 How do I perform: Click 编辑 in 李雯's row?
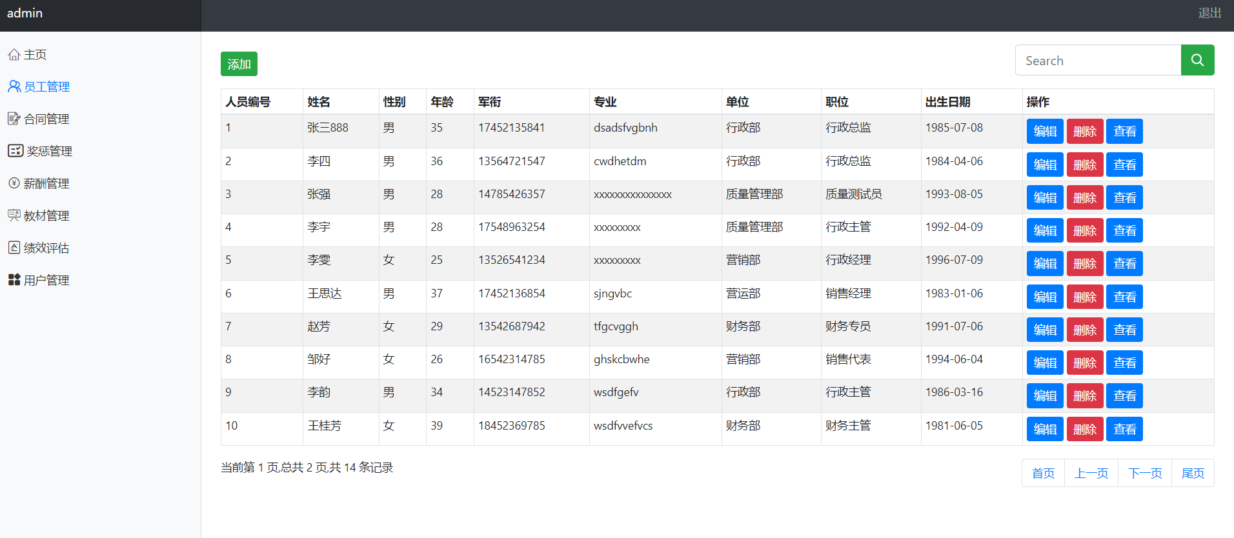[x=1045, y=263]
